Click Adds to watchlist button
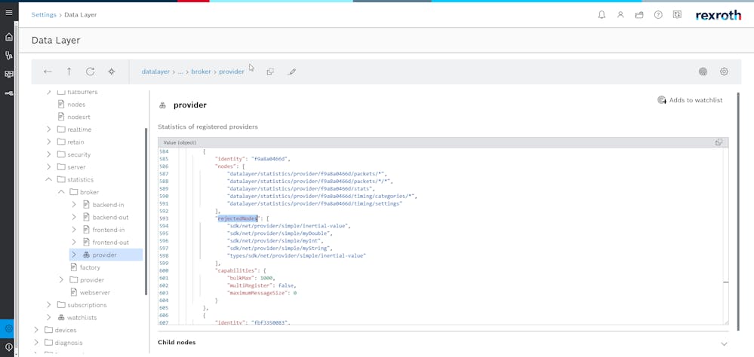 [x=690, y=100]
